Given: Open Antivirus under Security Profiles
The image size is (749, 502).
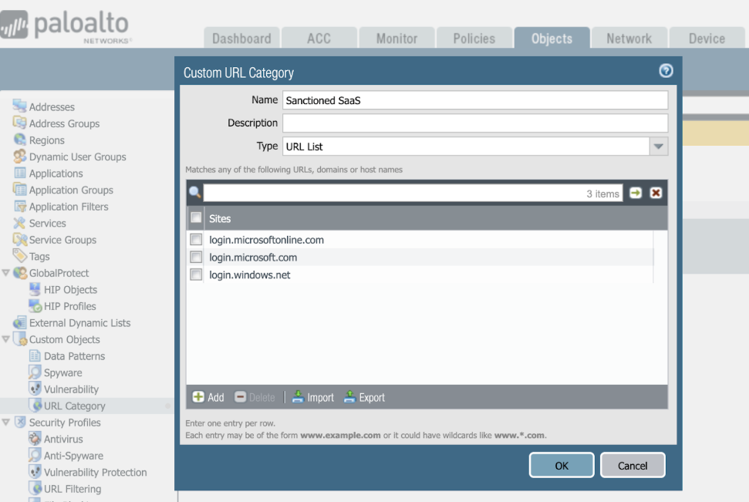Looking at the screenshot, I should point(63,440).
